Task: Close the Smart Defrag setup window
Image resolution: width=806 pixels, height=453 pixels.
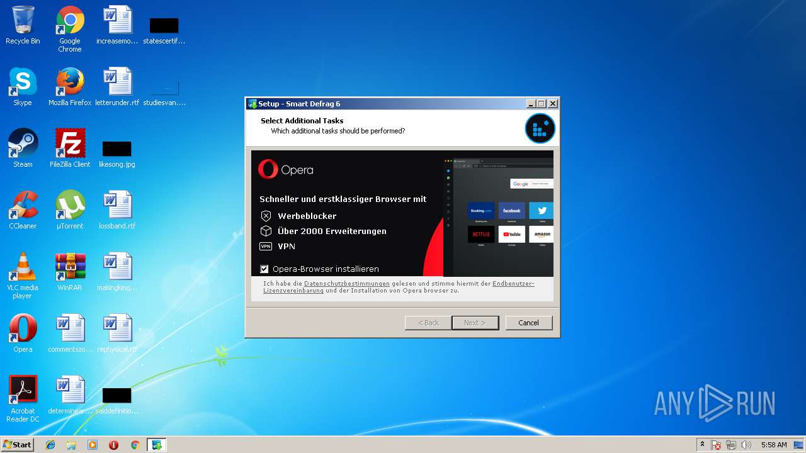Action: coord(553,104)
